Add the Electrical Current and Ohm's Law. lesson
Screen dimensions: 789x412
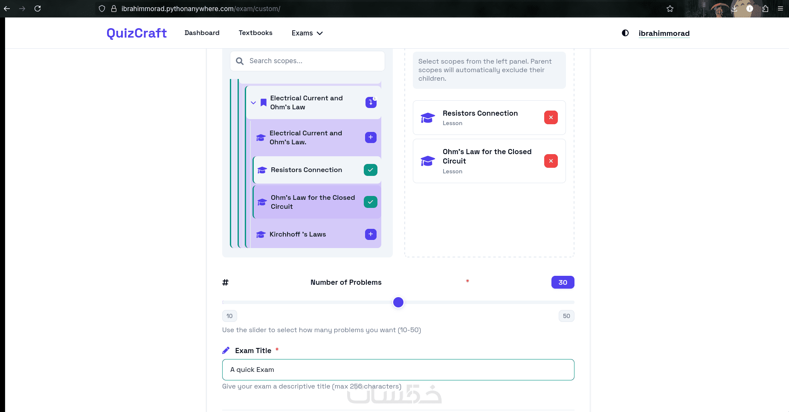371,137
